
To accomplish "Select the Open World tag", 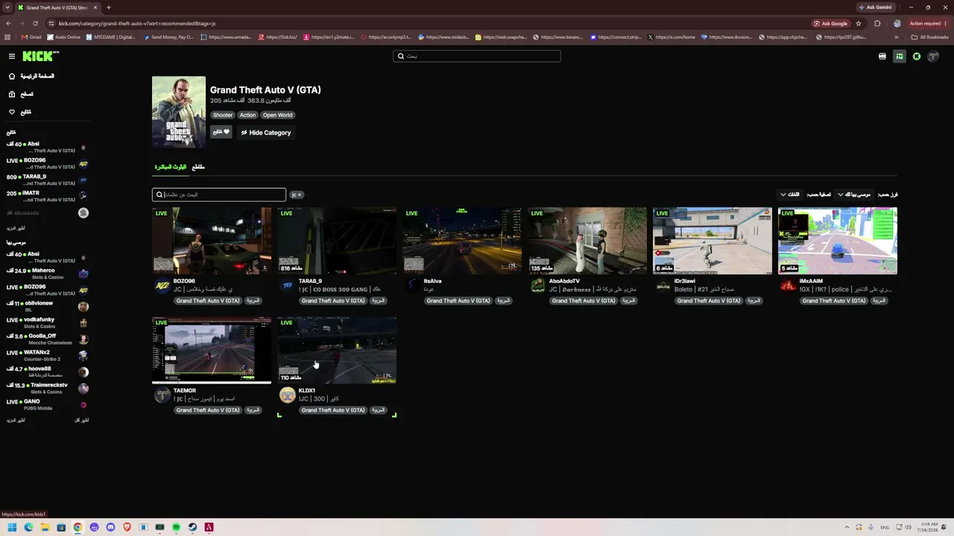I will coord(277,115).
